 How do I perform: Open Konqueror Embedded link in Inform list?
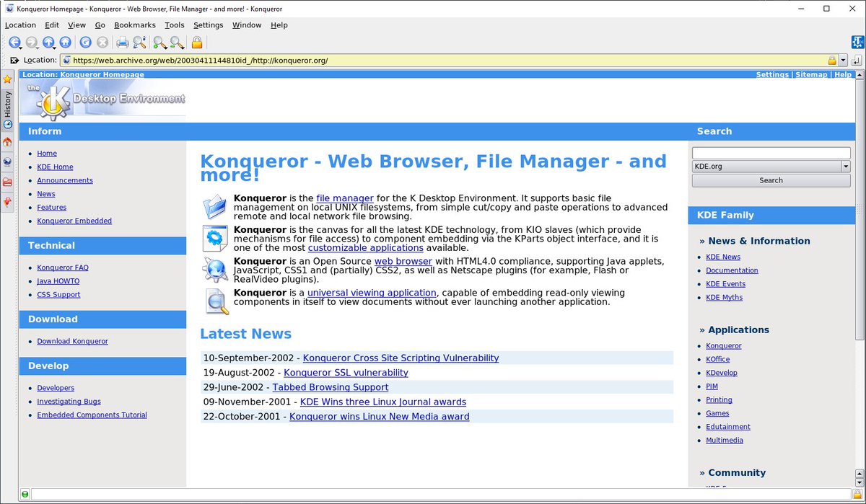click(x=74, y=221)
